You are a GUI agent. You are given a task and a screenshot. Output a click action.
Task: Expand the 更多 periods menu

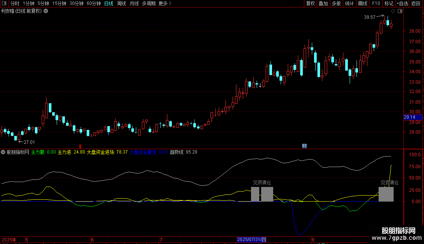pos(165,3)
